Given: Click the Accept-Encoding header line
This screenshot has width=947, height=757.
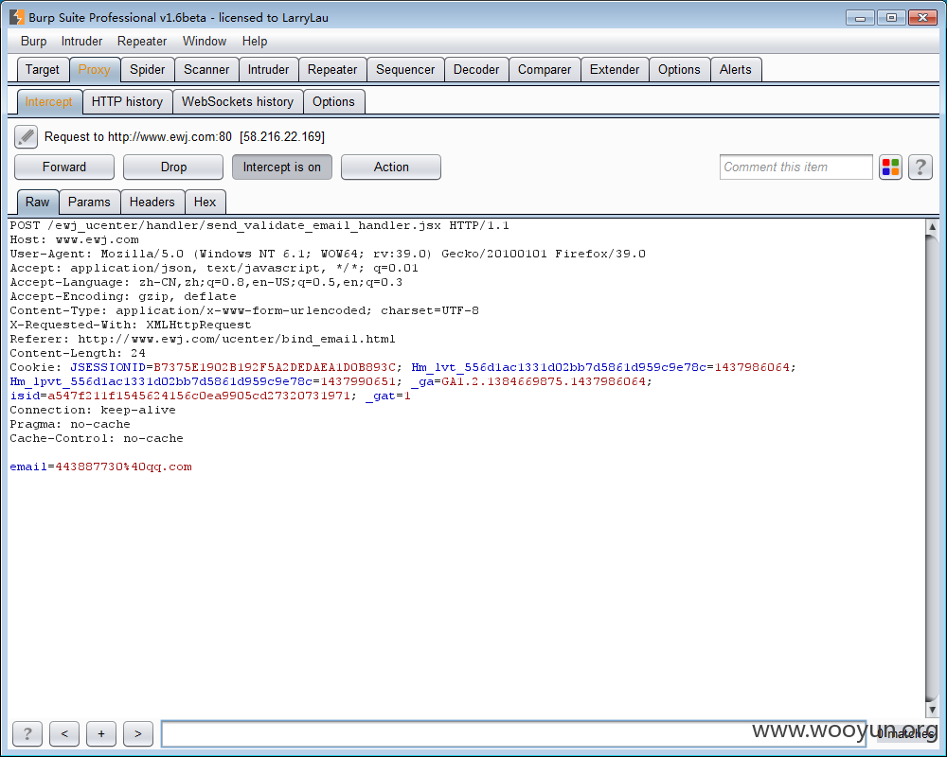Looking at the screenshot, I should [122, 296].
